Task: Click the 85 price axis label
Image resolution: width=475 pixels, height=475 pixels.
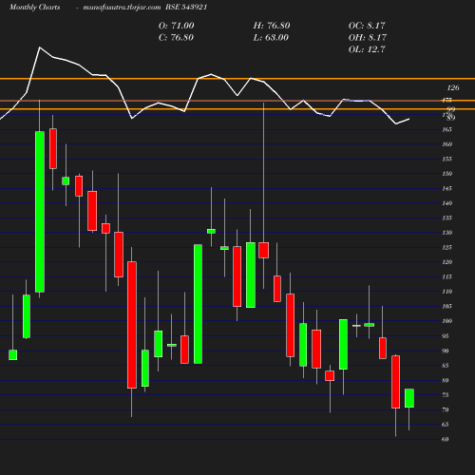Action: [x=446, y=366]
